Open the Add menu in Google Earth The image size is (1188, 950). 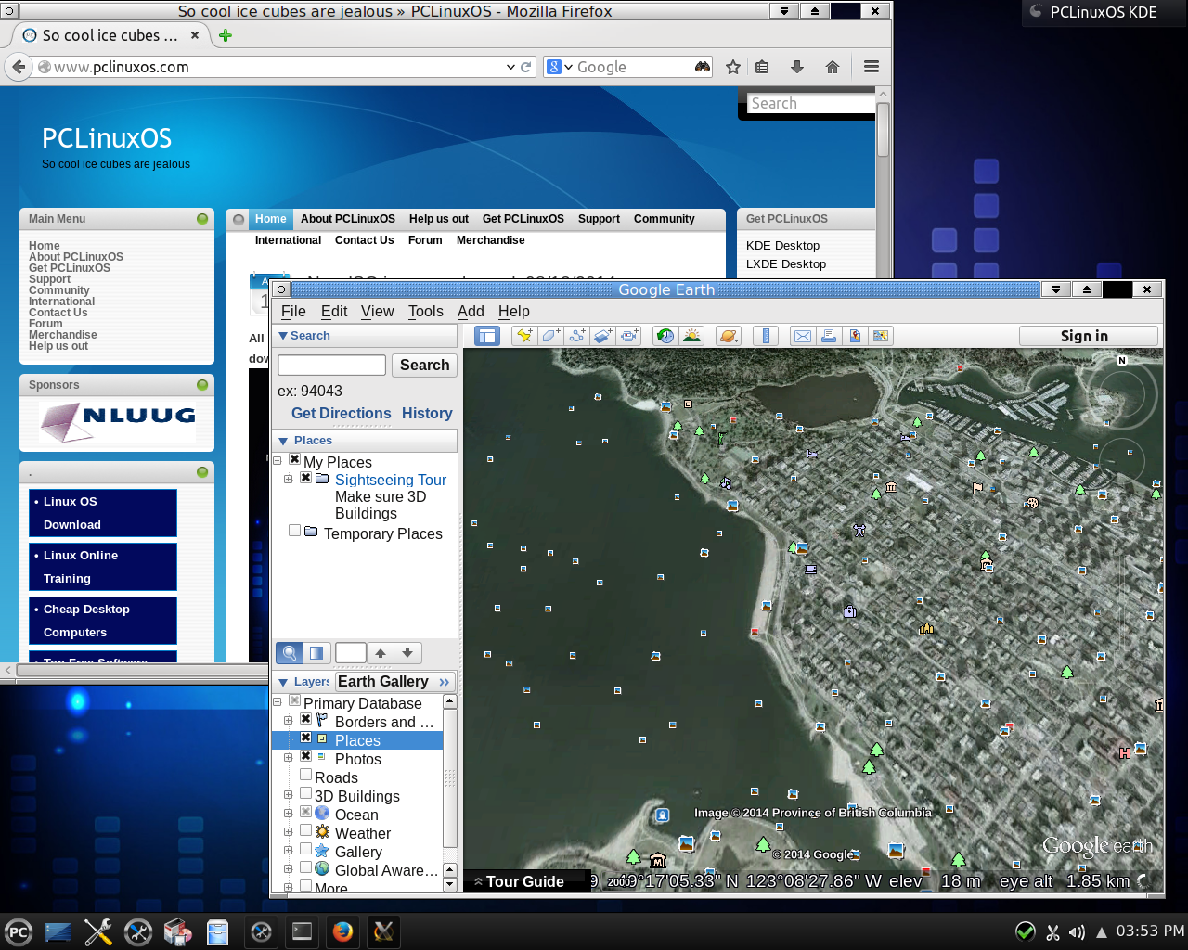471,312
